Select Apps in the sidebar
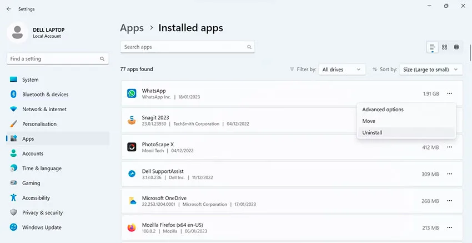This screenshot has height=243, width=472. (x=58, y=138)
